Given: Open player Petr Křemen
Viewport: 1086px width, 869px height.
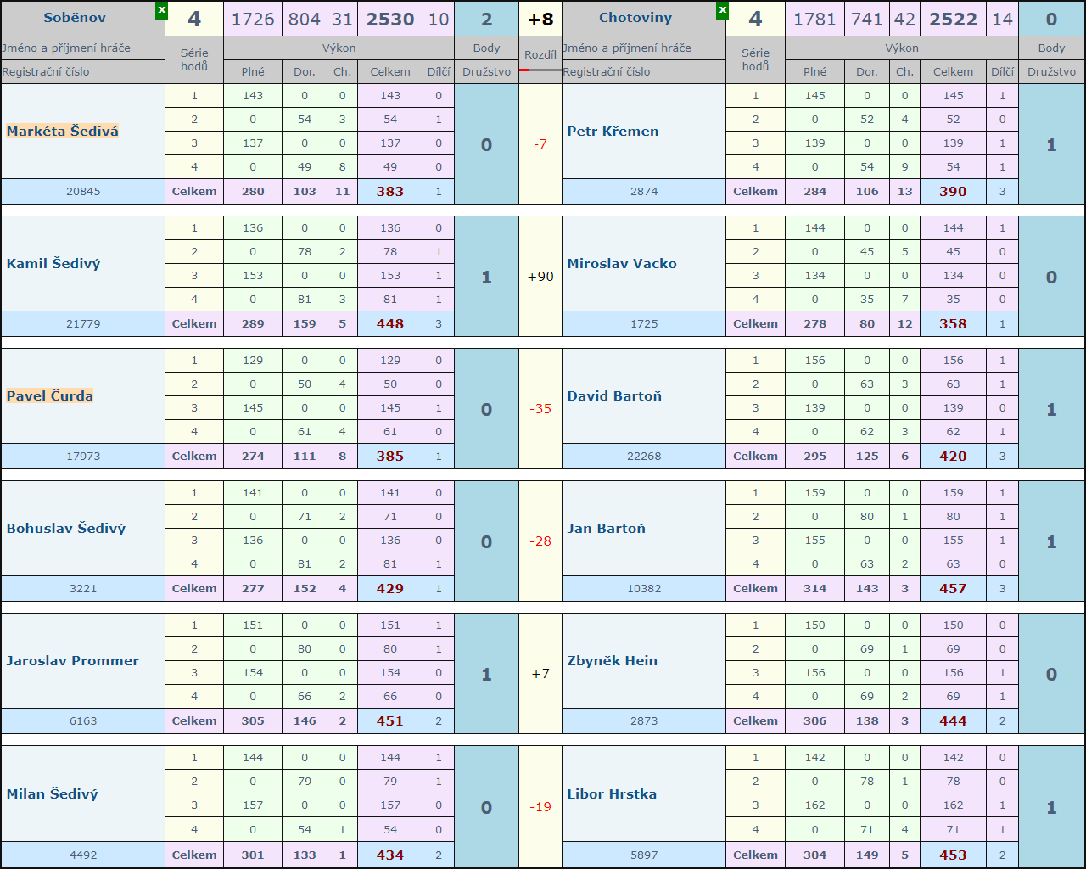Looking at the screenshot, I should point(613,131).
